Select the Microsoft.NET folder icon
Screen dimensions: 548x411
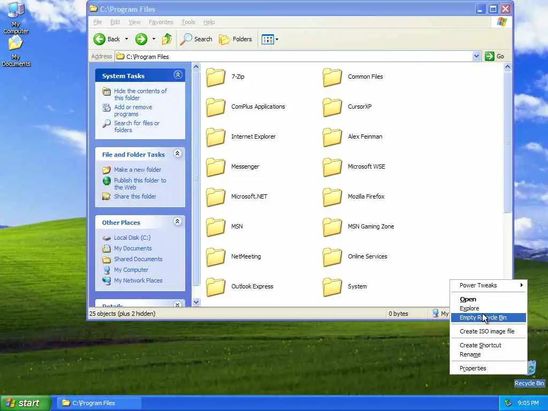(216, 197)
